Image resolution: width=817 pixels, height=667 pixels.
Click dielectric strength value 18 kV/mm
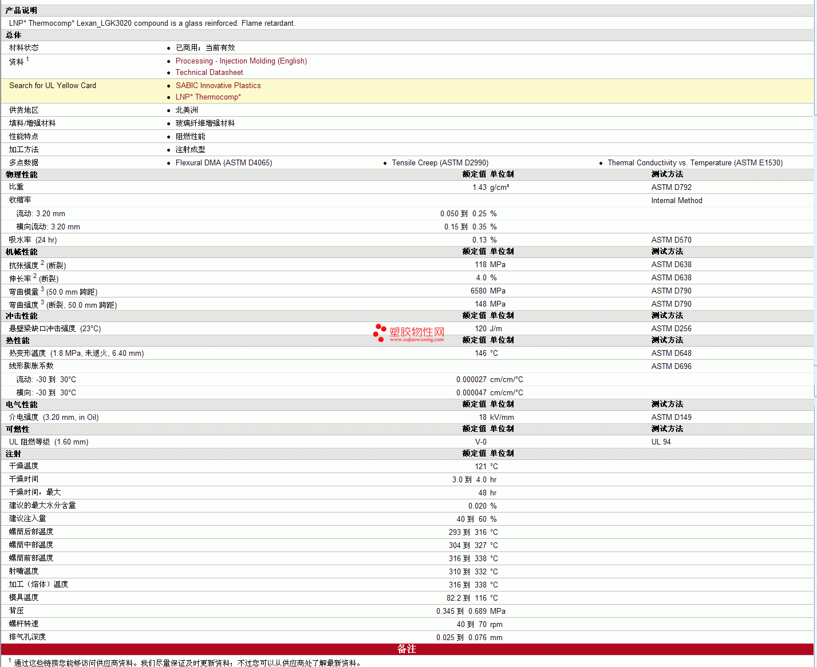(x=496, y=418)
